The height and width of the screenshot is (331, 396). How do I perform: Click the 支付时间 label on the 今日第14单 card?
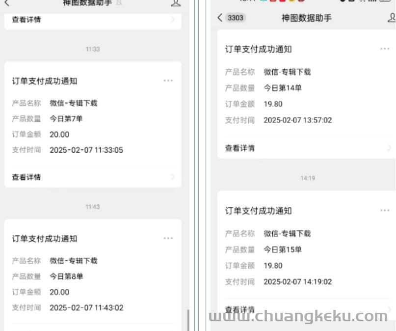click(239, 120)
